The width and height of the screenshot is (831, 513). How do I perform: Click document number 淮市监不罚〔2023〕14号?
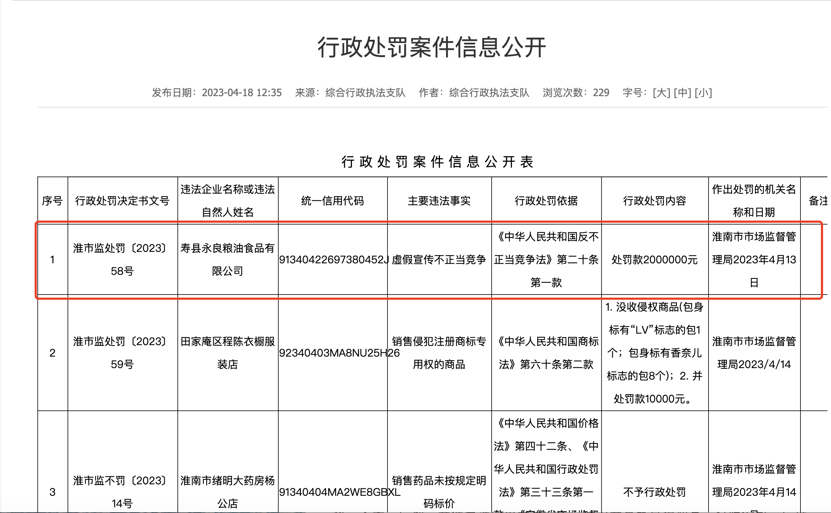[x=122, y=492]
